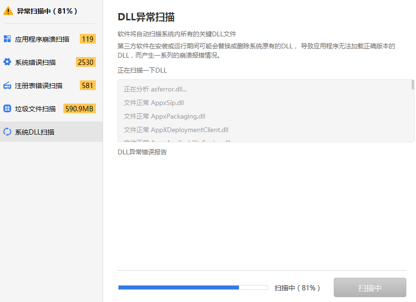Click the 119 badge for application crashes
Screen dimensions: 416x302
(87, 38)
